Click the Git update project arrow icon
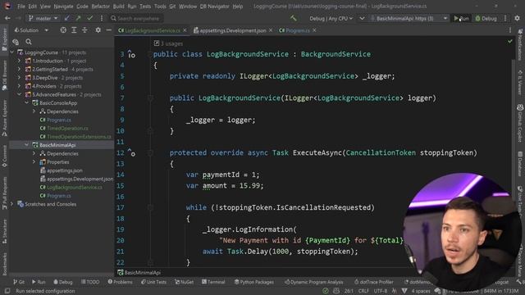Image resolution: width=525 pixels, height=295 pixels. point(67,18)
